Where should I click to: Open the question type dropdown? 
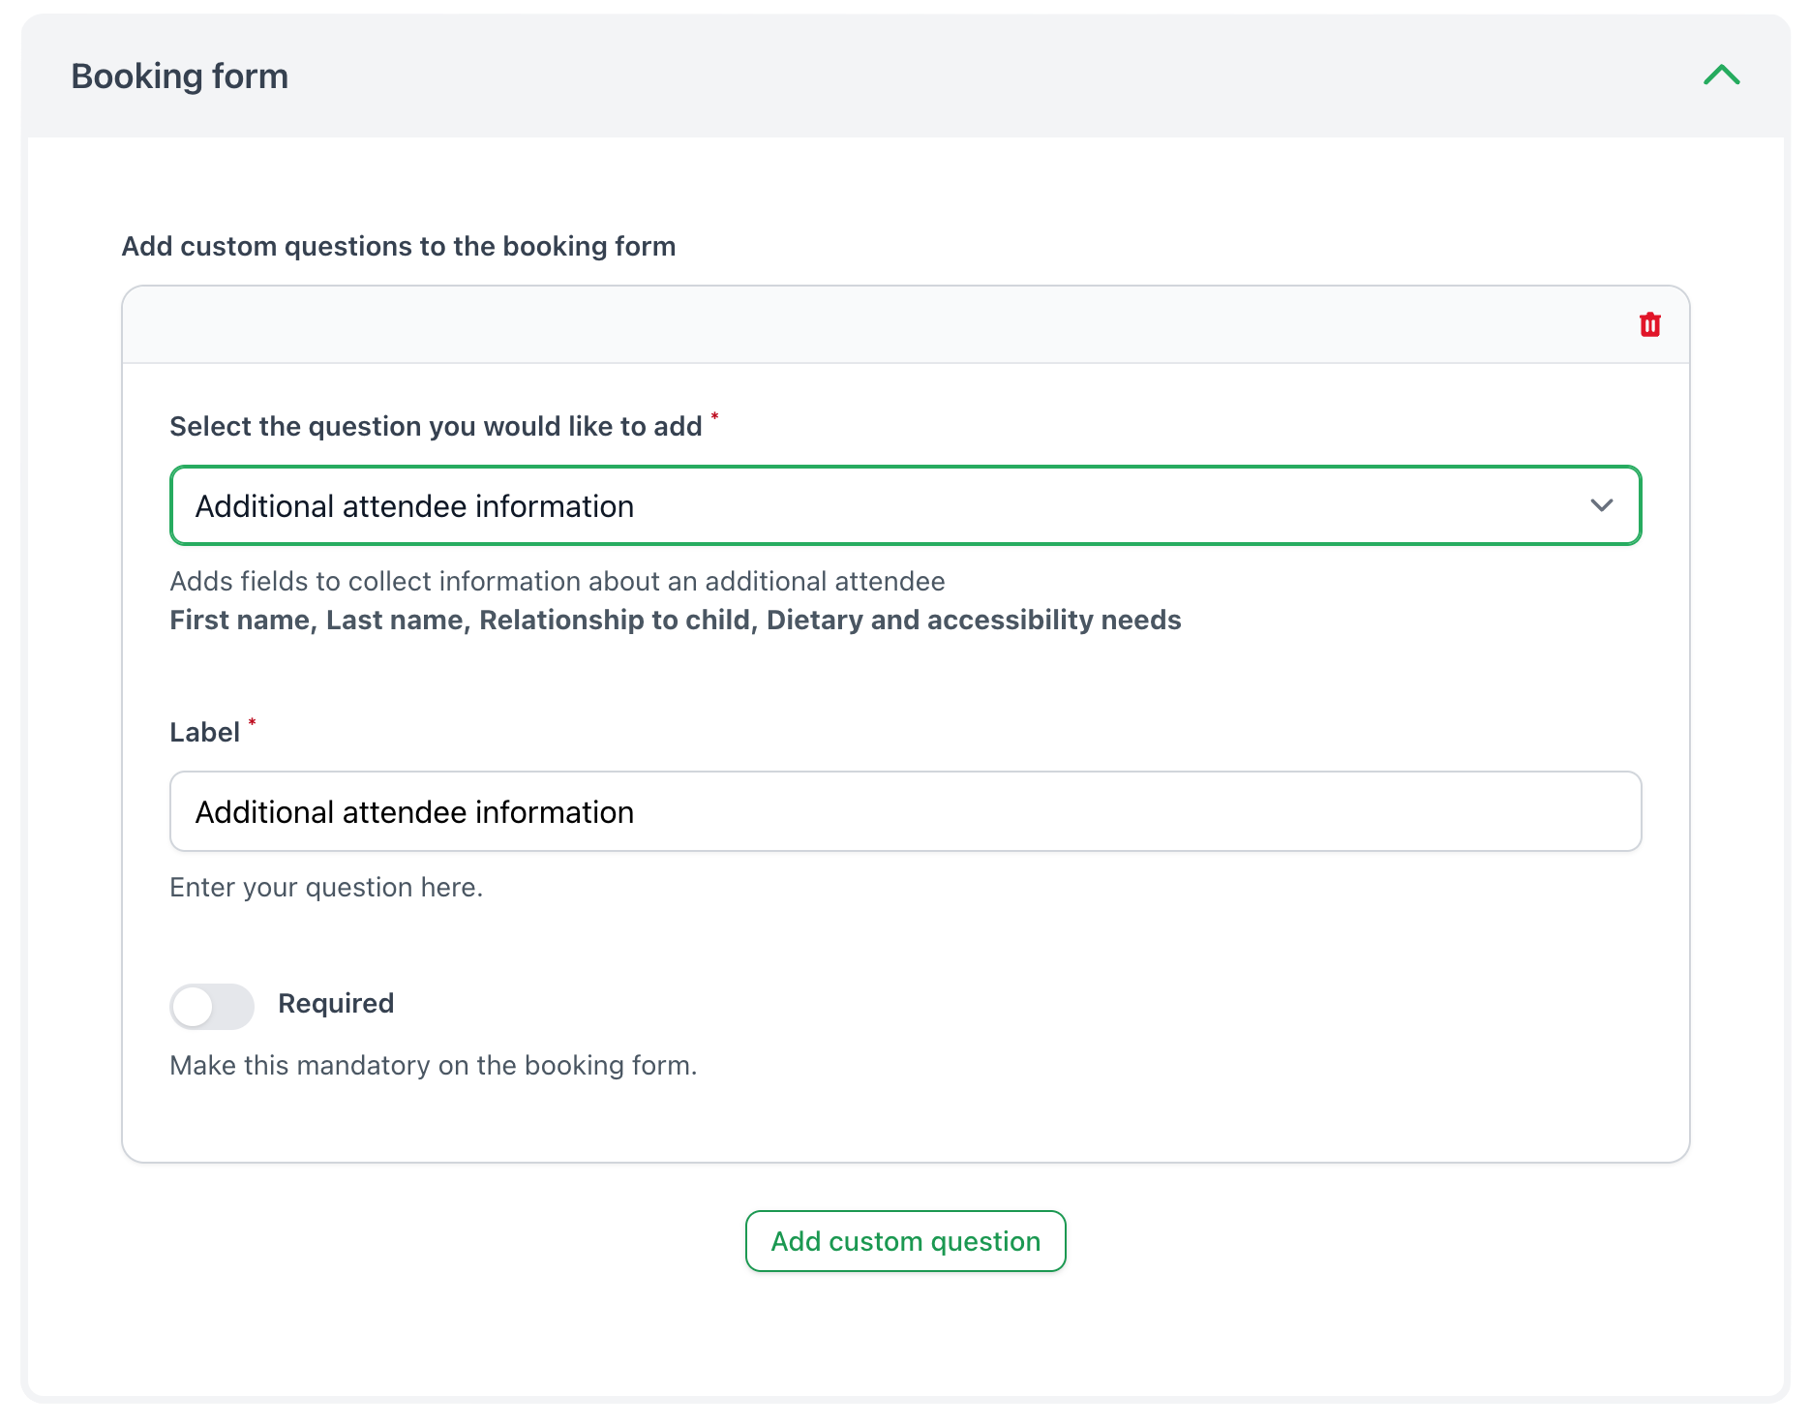904,505
